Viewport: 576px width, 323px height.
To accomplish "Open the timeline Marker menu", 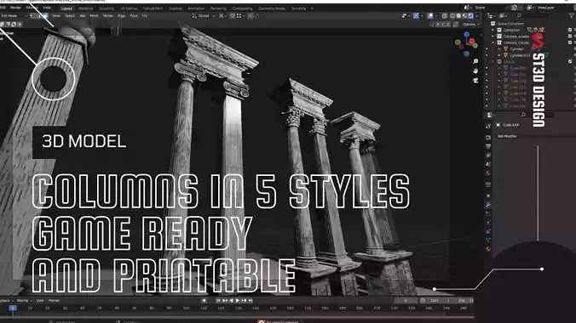I will tap(54, 301).
